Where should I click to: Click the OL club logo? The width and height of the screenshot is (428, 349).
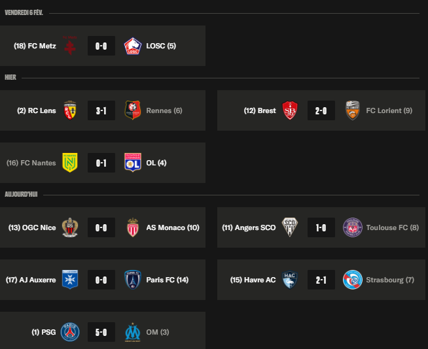point(133,163)
